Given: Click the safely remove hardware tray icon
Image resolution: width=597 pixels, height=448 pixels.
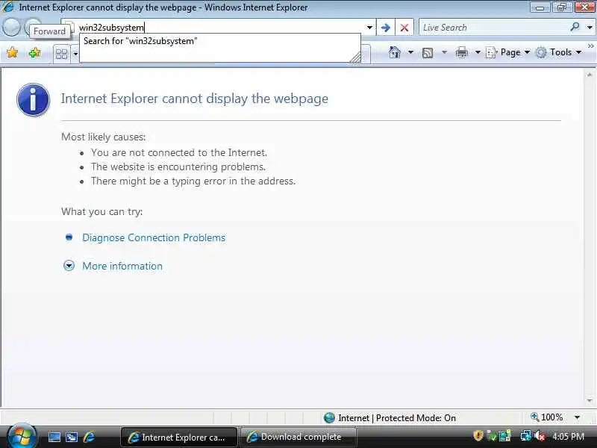Looking at the screenshot, I should coord(492,436).
